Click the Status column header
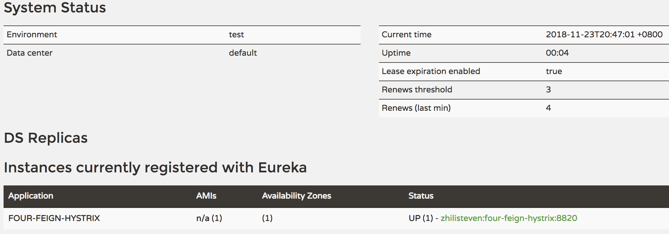 pos(421,196)
